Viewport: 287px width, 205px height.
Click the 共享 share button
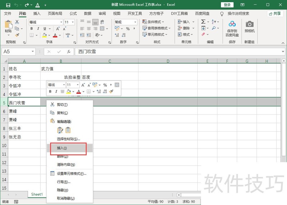pos(275,13)
